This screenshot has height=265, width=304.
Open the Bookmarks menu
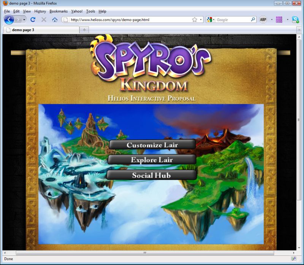click(x=59, y=11)
